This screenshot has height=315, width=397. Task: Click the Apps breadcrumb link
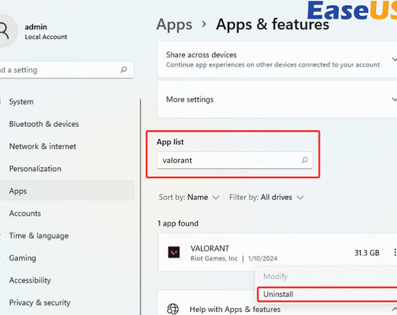coord(174,25)
